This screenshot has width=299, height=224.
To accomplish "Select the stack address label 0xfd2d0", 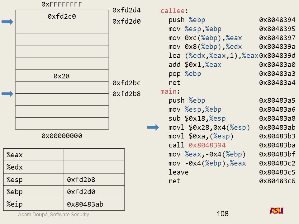I will [126, 21].
